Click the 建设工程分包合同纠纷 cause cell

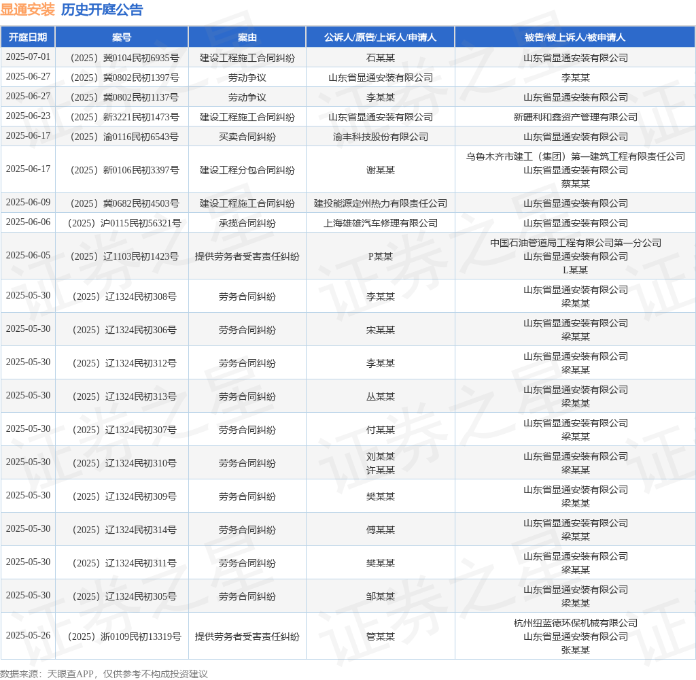(247, 170)
